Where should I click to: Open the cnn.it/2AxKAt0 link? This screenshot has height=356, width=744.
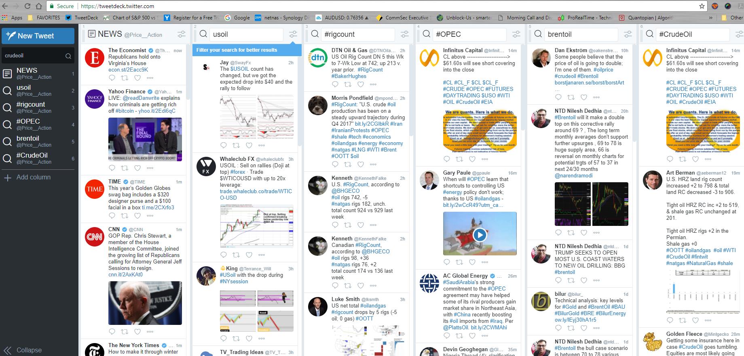coord(125,274)
